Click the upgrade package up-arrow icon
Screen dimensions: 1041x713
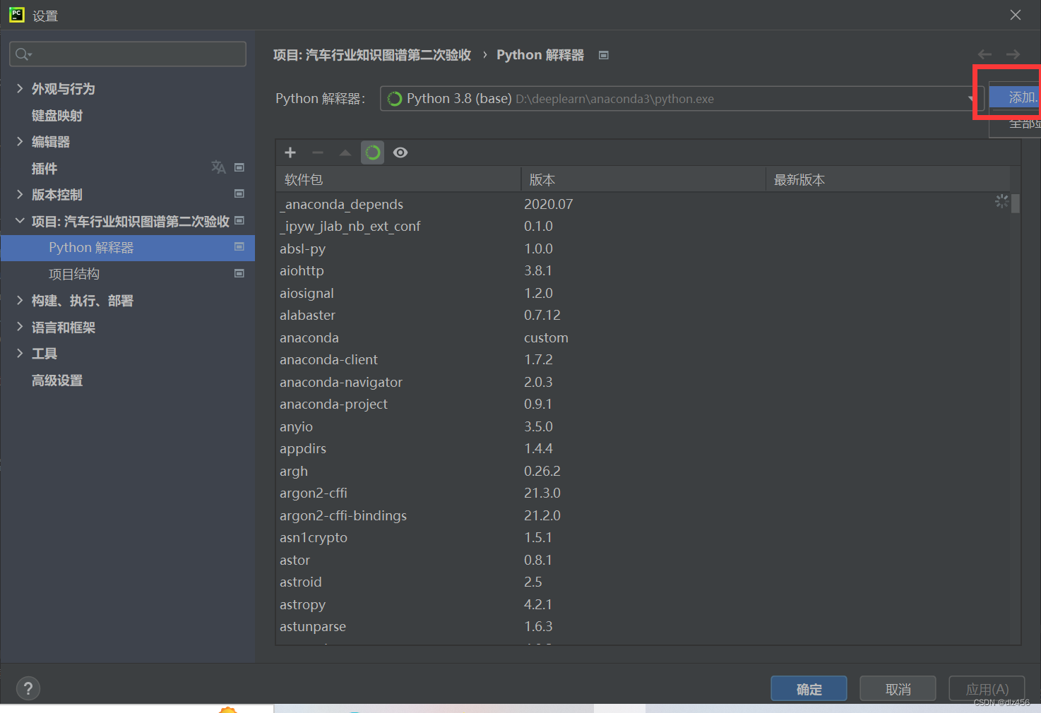click(345, 152)
